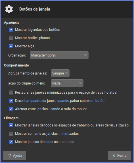
Task: Click the gear icon in the header
Action: (9, 9)
